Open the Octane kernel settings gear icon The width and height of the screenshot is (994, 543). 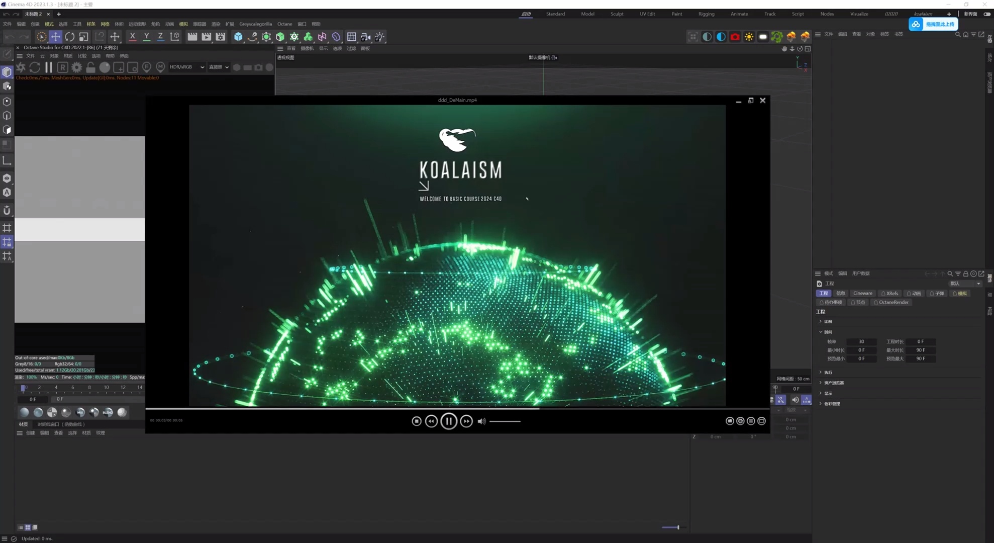point(76,67)
